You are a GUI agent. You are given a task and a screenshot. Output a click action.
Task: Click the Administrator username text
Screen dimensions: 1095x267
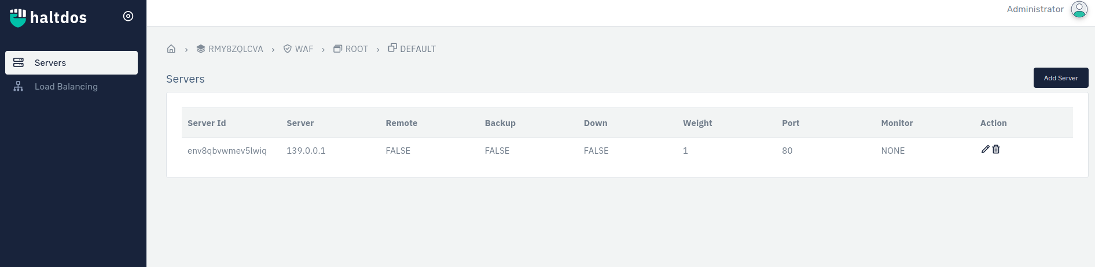pyautogui.click(x=1035, y=9)
